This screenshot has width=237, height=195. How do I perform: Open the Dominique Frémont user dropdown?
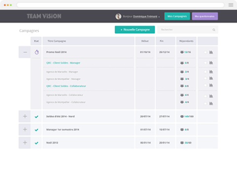146,16
